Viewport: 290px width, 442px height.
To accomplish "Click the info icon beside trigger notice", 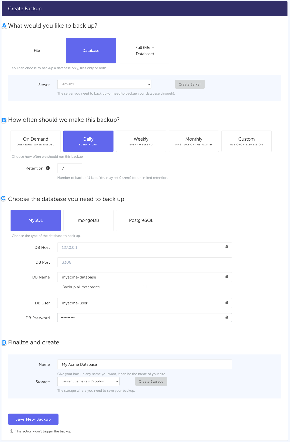I will [x=12, y=431].
